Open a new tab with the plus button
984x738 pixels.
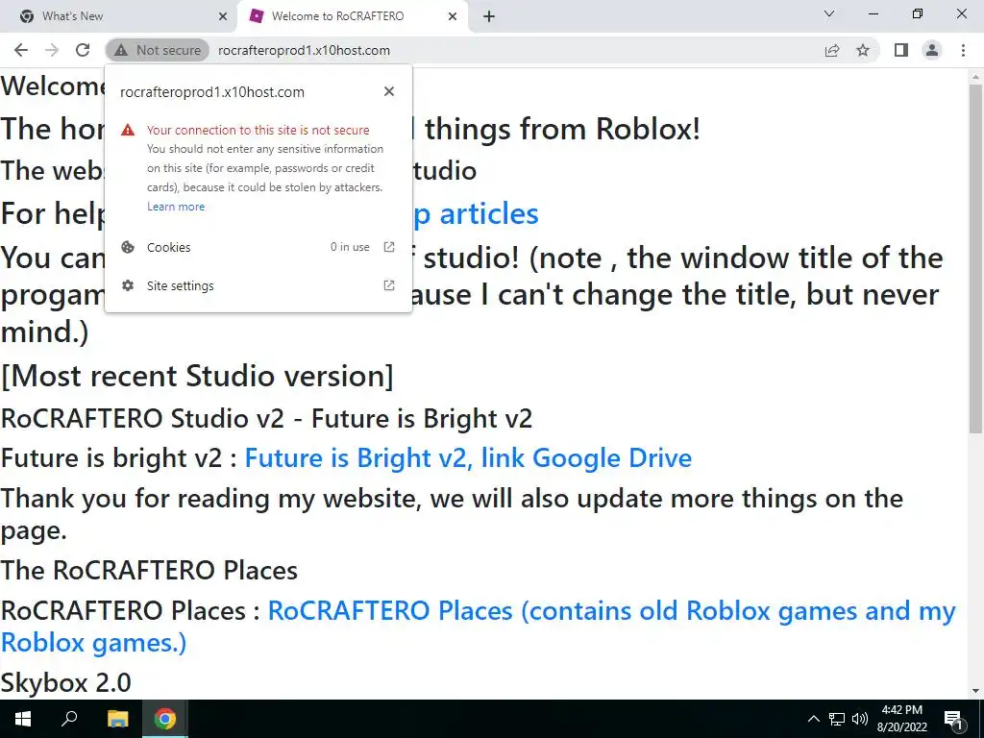(489, 16)
